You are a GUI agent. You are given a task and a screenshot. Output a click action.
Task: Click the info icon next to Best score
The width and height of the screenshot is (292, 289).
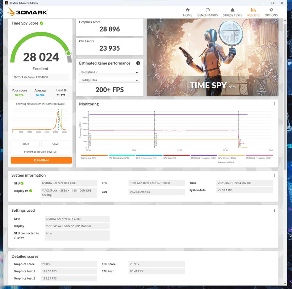tap(65, 90)
